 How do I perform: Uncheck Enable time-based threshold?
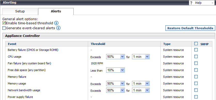click(4, 23)
